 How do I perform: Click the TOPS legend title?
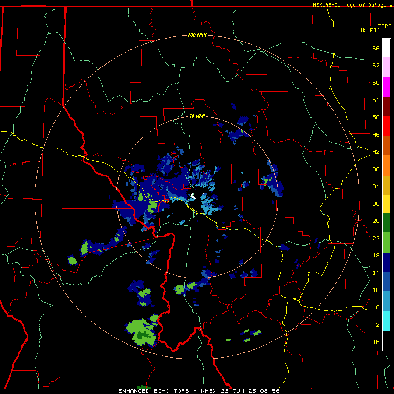point(385,26)
